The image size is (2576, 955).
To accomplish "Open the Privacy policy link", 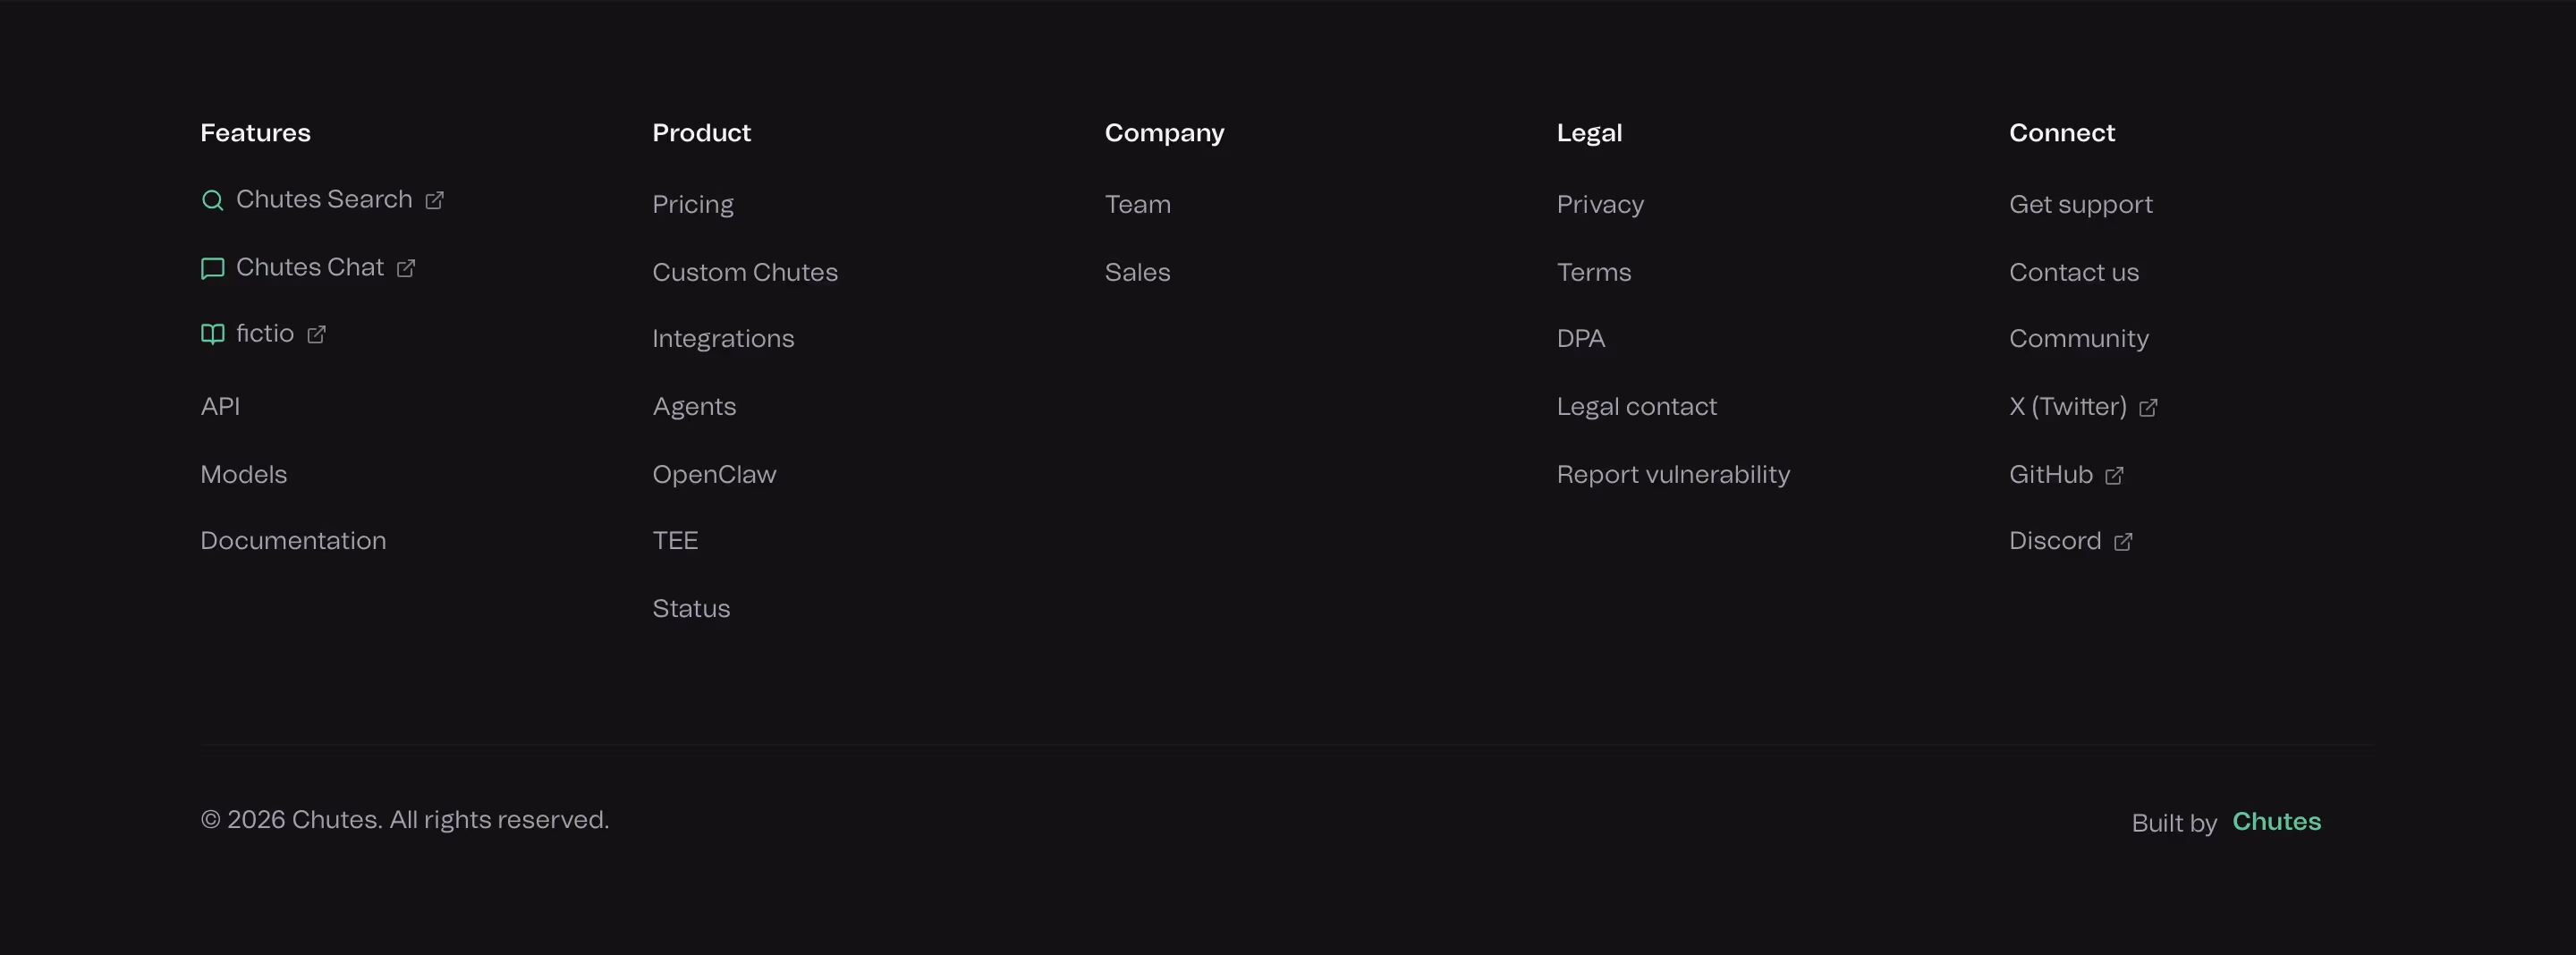I will coord(1600,204).
